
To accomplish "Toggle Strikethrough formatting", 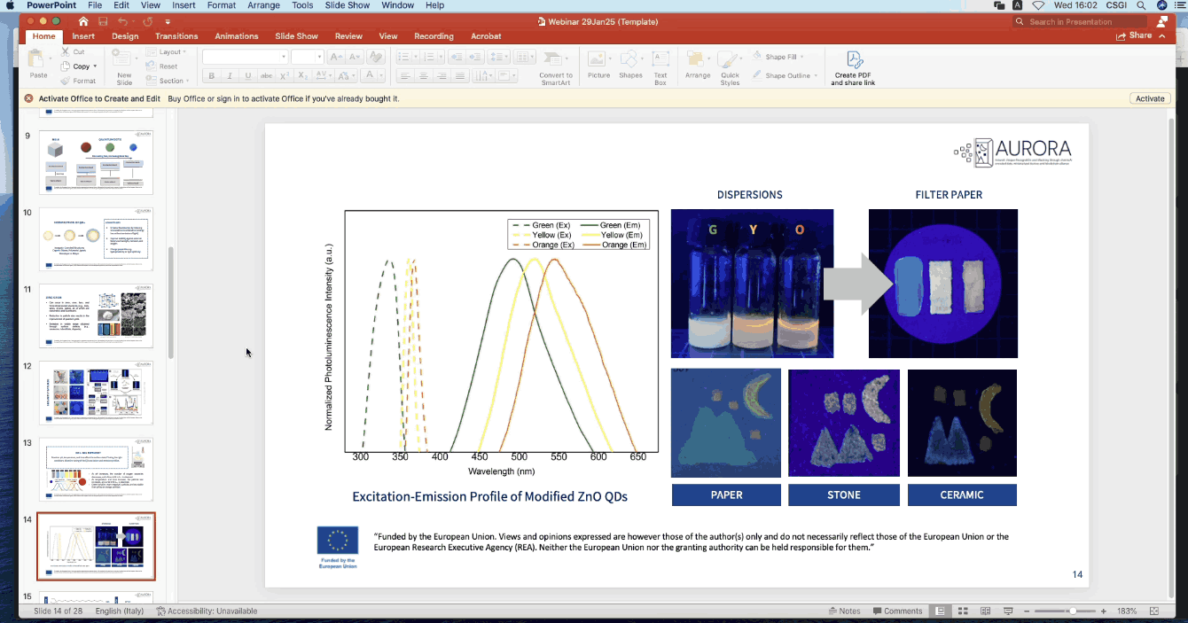I will (x=265, y=76).
